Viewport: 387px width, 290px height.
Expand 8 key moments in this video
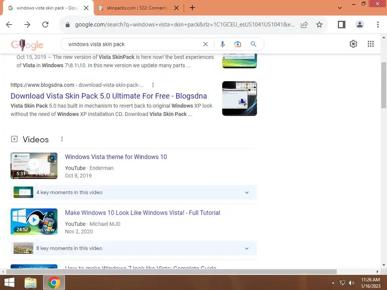pos(133,248)
